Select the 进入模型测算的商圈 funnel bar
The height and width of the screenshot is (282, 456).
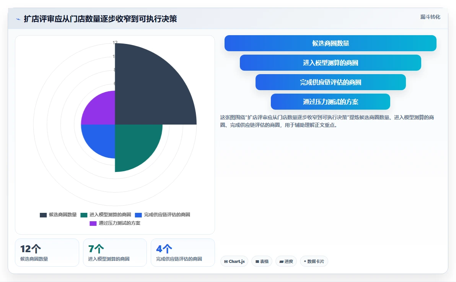click(331, 63)
